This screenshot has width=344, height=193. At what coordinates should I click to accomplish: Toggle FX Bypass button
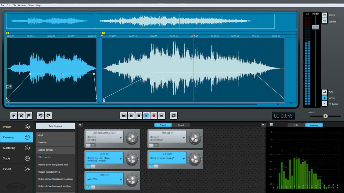click(x=324, y=104)
